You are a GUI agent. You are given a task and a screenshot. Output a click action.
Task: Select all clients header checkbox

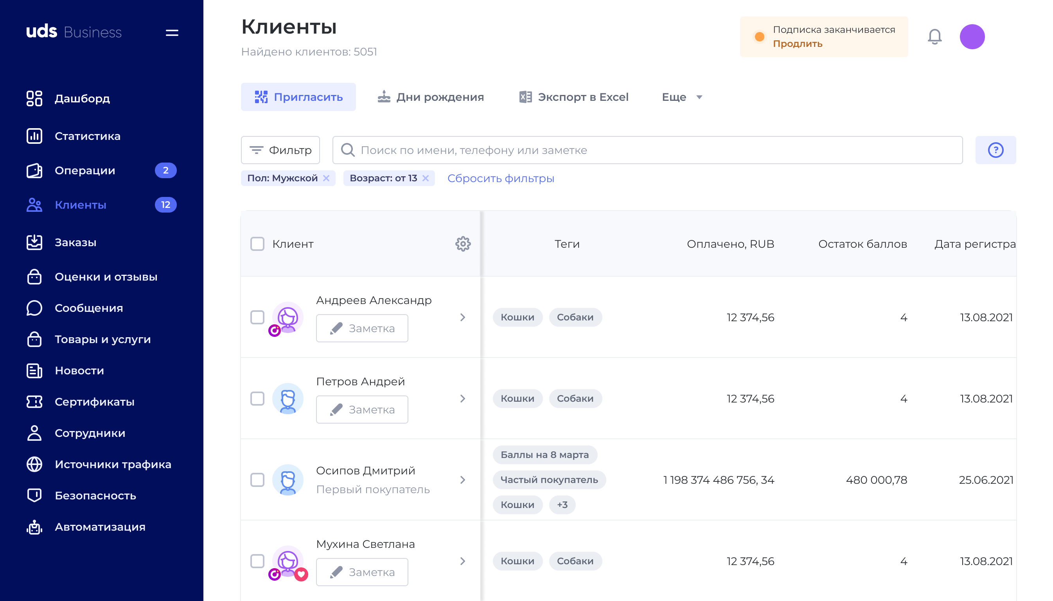coord(257,244)
